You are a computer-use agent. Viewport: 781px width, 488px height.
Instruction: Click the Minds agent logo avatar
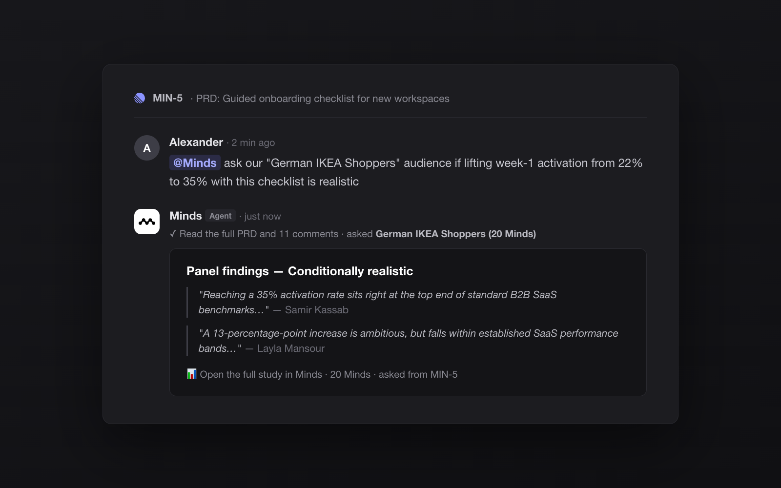(x=147, y=222)
